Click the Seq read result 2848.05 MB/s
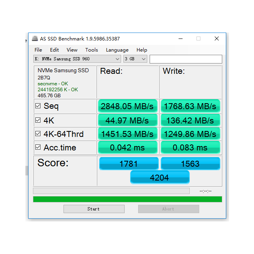The height and width of the screenshot is (254, 254). [128, 106]
